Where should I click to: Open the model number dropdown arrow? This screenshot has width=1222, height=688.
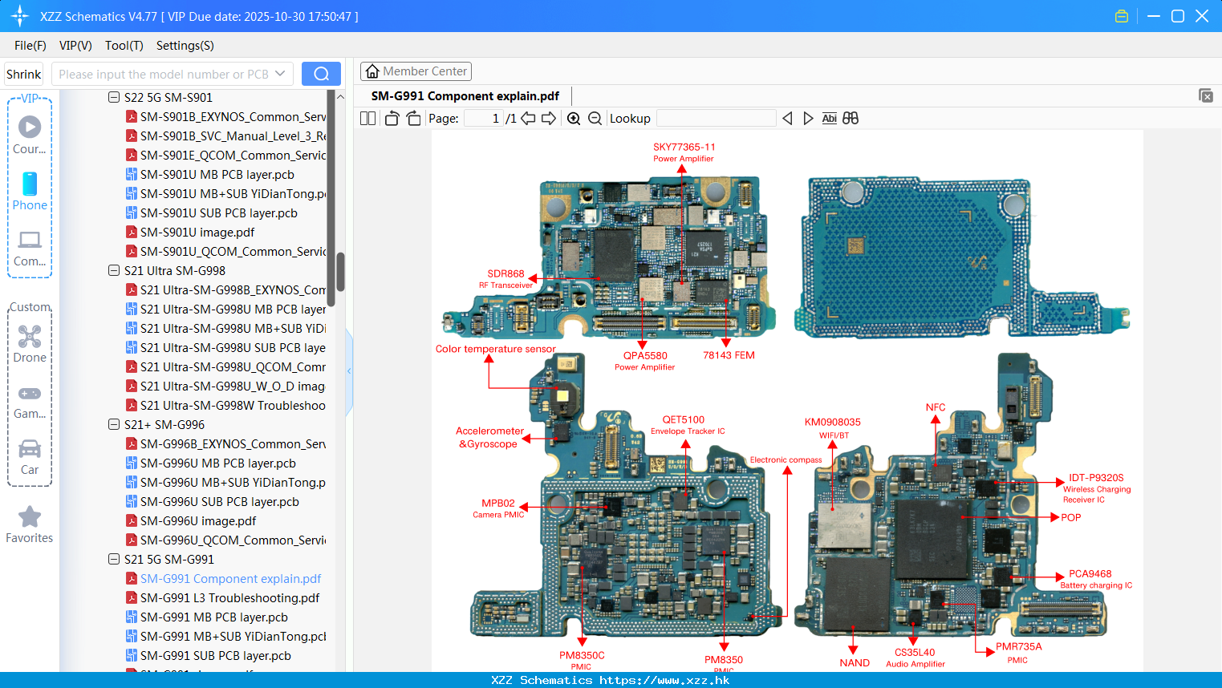(280, 74)
